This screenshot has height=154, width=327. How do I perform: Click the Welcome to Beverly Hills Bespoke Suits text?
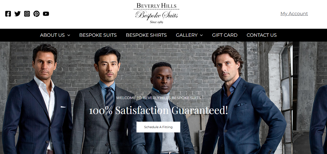[x=158, y=98]
